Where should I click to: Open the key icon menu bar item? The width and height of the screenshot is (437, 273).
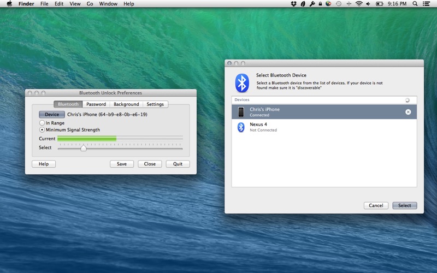(x=312, y=4)
